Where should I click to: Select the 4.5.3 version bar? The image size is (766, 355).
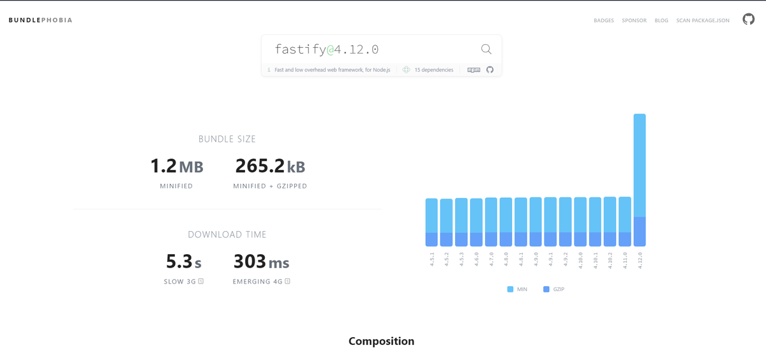coord(462,222)
